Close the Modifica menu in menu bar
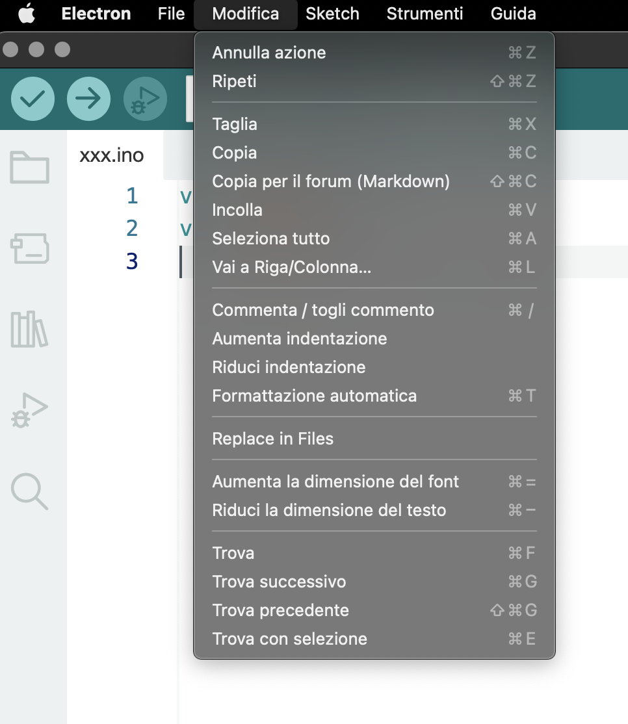Viewport: 628px width, 724px height. click(x=246, y=14)
